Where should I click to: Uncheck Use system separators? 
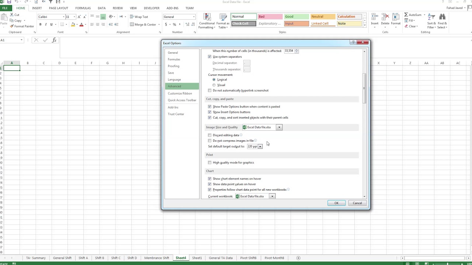[x=210, y=57]
